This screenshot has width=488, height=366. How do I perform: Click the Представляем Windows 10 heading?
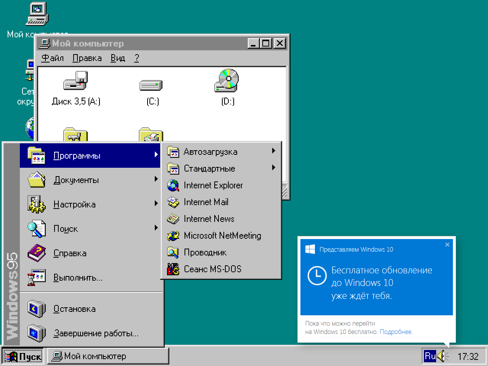356,249
